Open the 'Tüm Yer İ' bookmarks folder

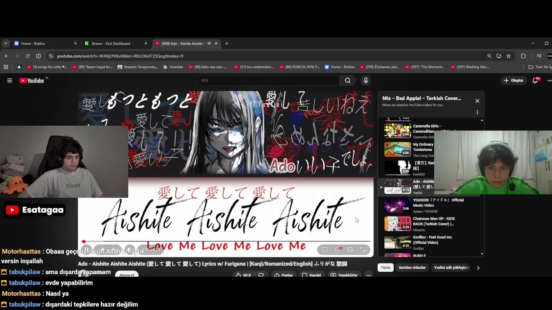point(540,67)
